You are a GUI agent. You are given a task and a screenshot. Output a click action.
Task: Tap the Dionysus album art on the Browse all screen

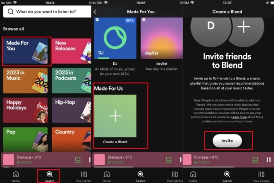coord(9,160)
